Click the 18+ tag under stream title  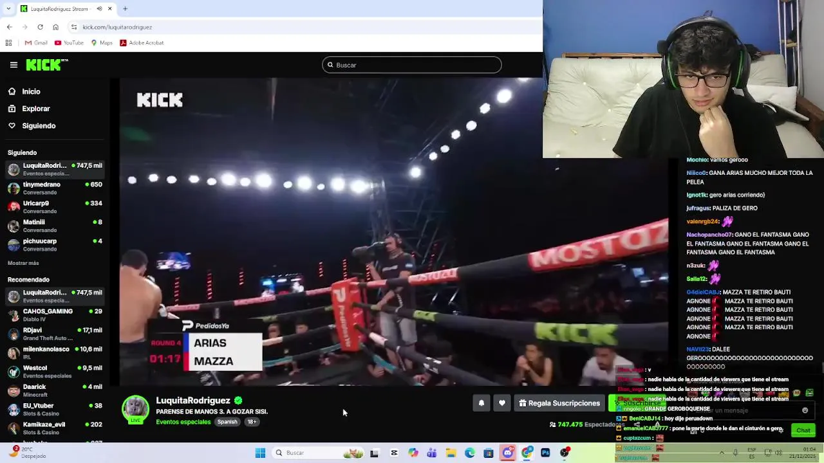(252, 422)
